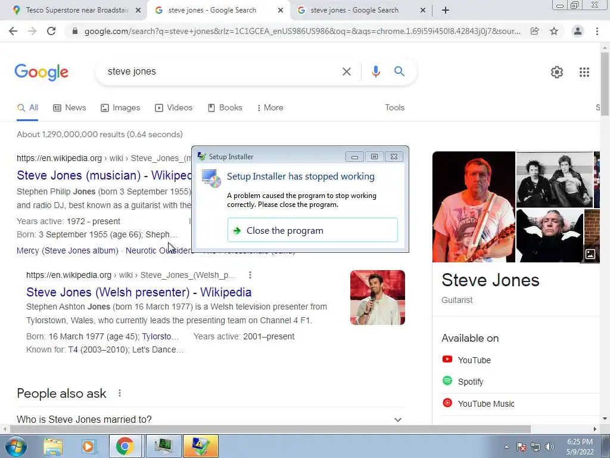
Task: Click the blue search magnifier icon
Action: click(x=399, y=72)
